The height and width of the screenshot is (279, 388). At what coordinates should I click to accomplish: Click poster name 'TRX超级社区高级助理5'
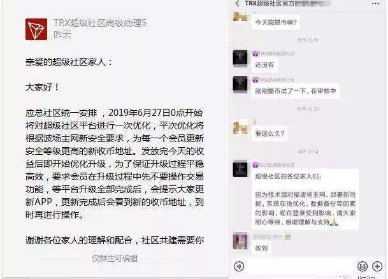pyautogui.click(x=100, y=23)
